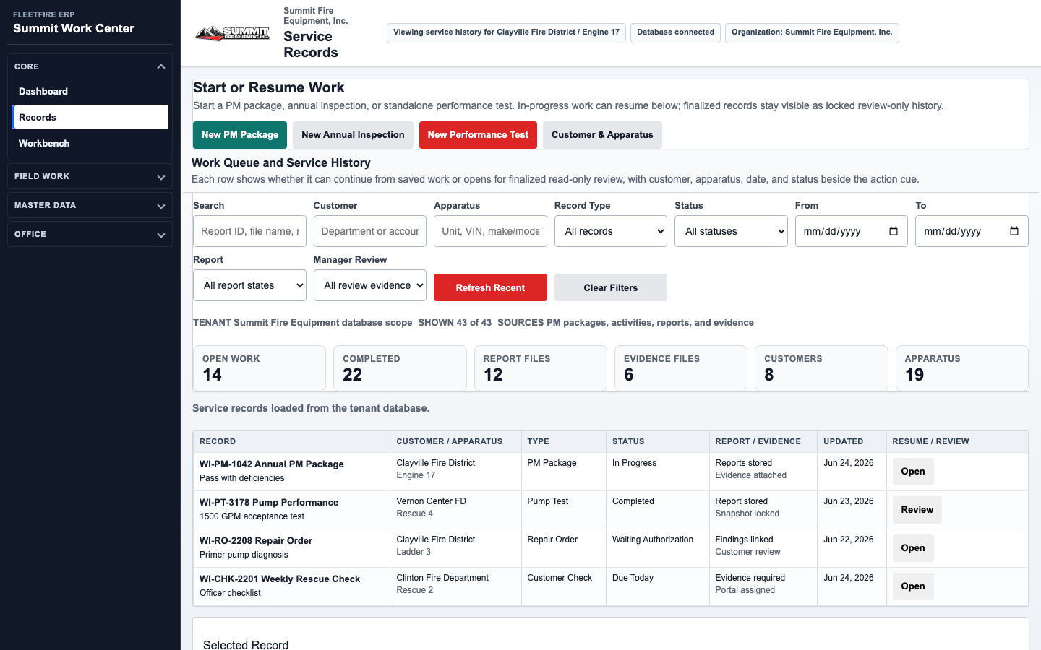Viewport: 1041px width, 650px height.
Task: Click 'Summit Work Center' sidebar title
Action: (x=74, y=29)
